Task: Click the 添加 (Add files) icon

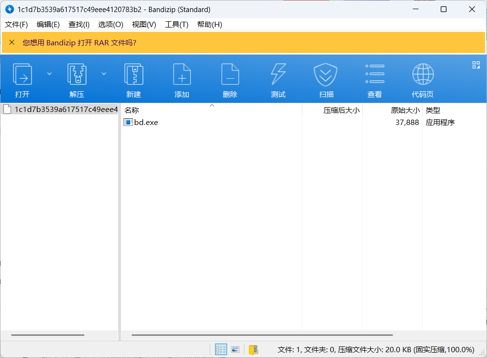Action: 182,74
